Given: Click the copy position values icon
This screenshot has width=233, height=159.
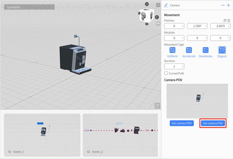Looking at the screenshot, I should point(225,21).
